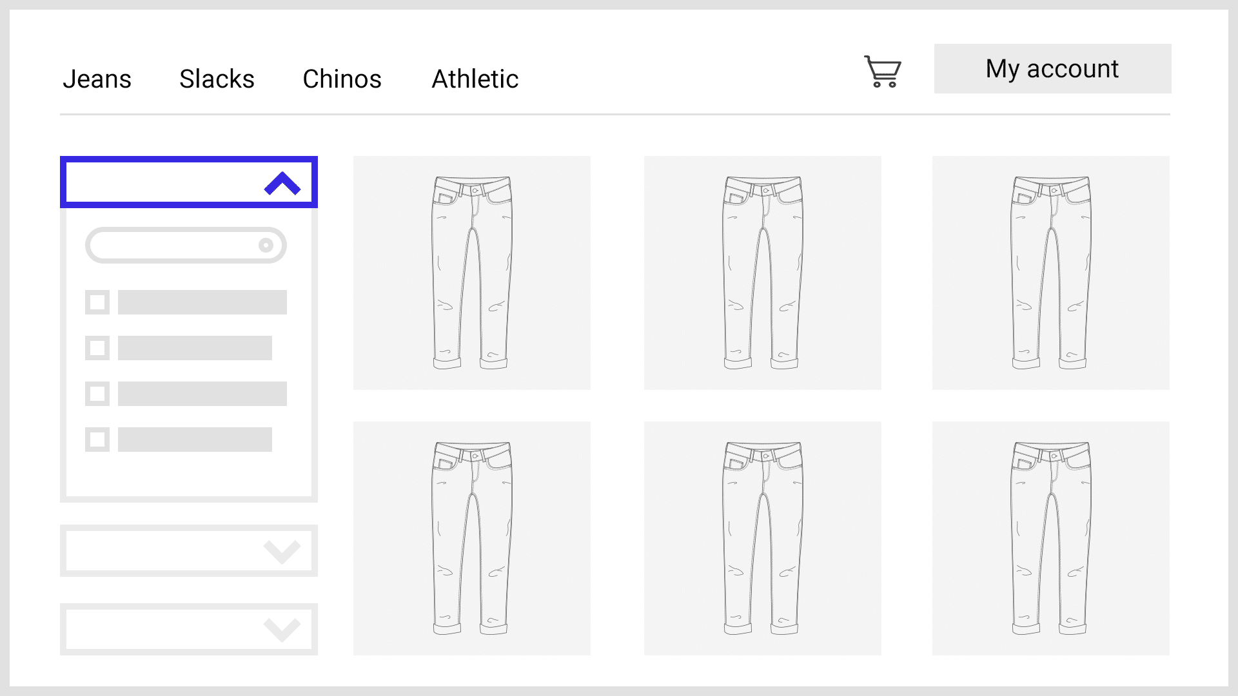Open the middle product in the bottom row
The height and width of the screenshot is (696, 1238).
[x=763, y=538]
